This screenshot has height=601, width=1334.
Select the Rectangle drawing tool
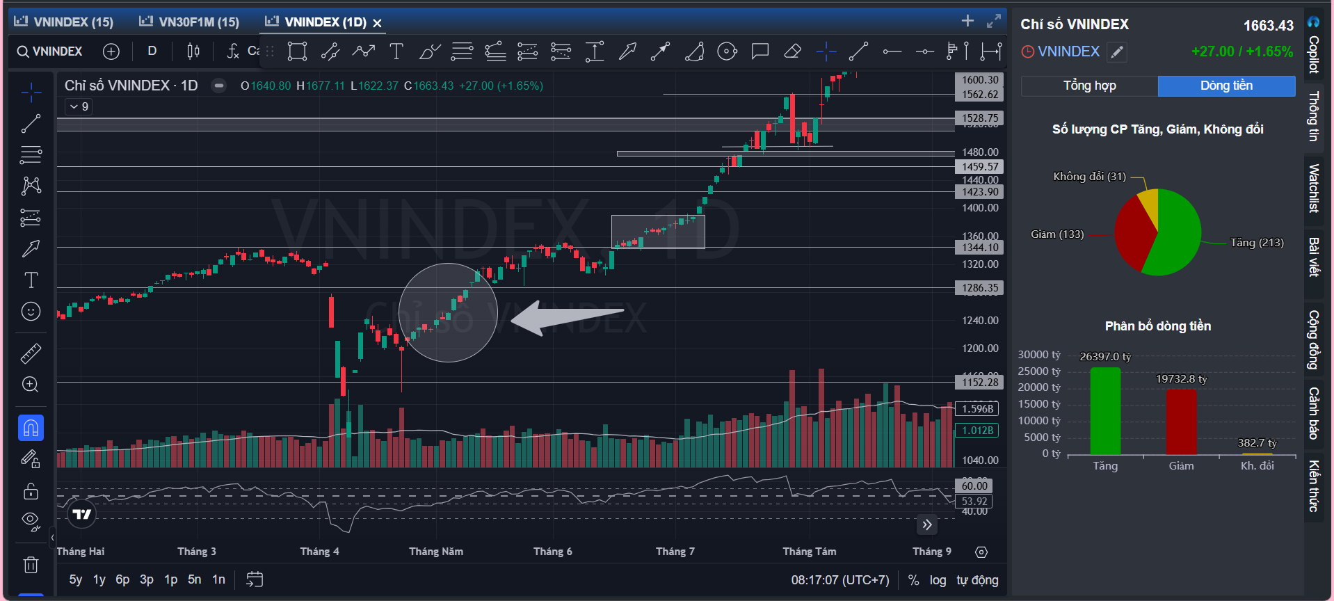297,51
